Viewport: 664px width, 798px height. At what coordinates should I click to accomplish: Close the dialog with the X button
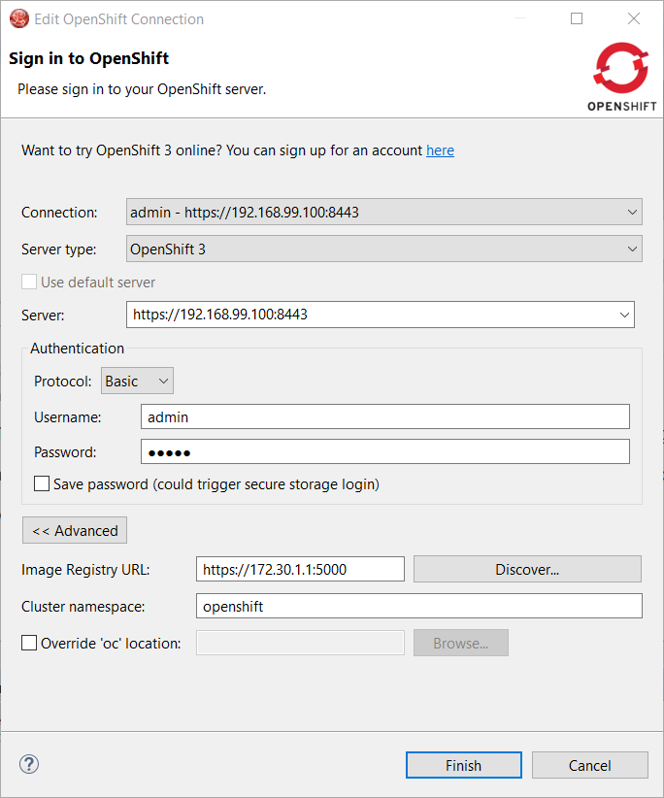pyautogui.click(x=634, y=18)
